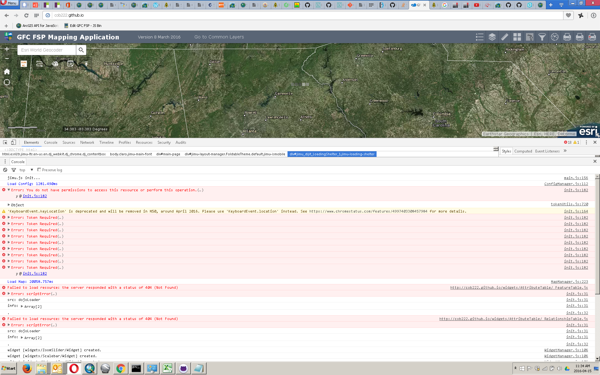The width and height of the screenshot is (600, 375).
Task: Switch to the Console DevTools tab
Action: click(x=51, y=142)
